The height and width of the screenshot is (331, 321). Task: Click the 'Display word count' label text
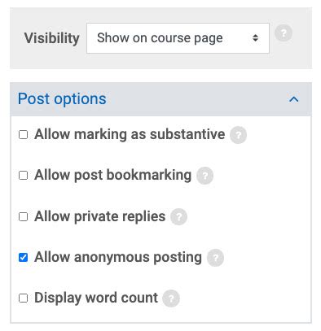(96, 298)
